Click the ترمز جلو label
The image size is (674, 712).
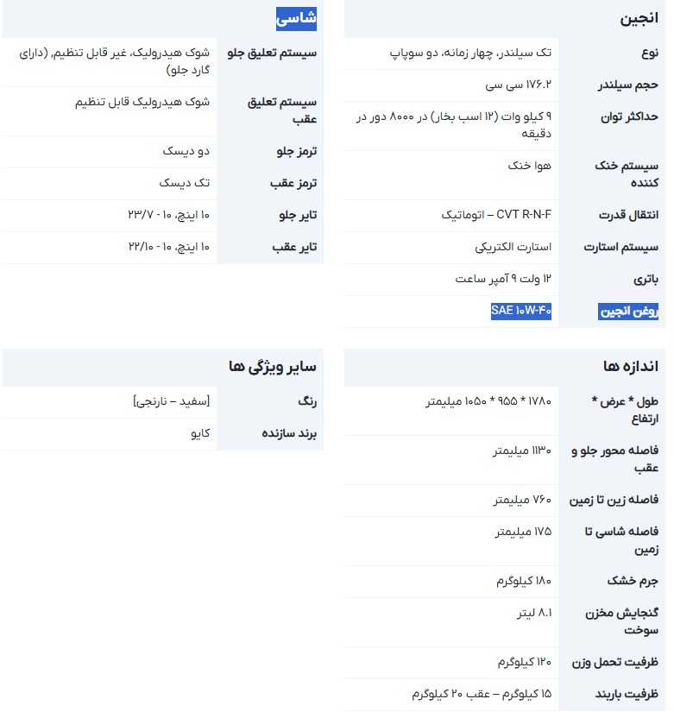pos(297,151)
